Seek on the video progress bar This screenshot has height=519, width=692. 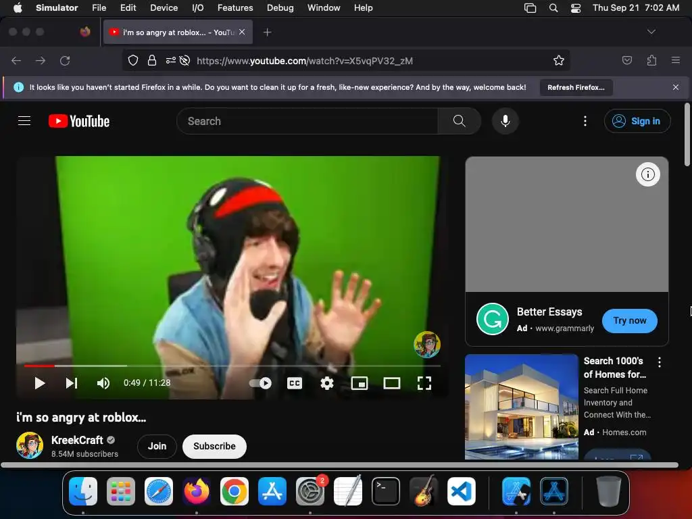pos(232,366)
